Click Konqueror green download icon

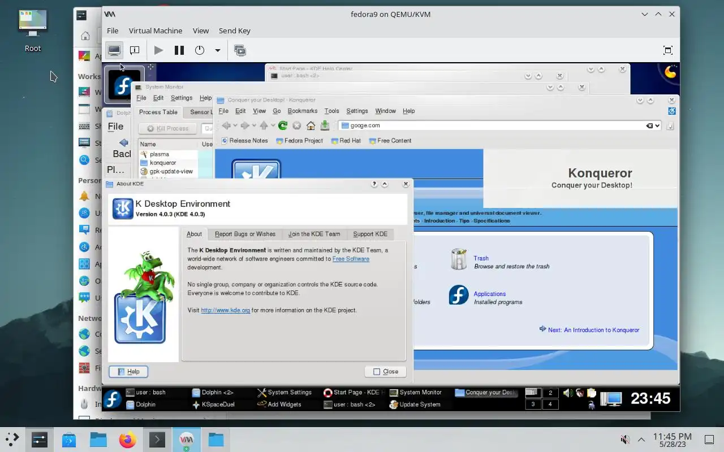[325, 125]
